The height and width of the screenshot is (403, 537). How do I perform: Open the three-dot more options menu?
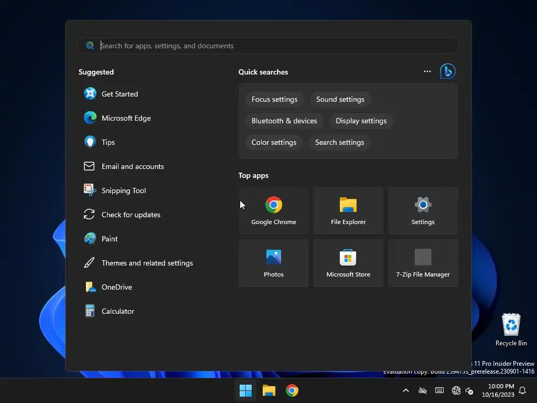[x=427, y=71]
